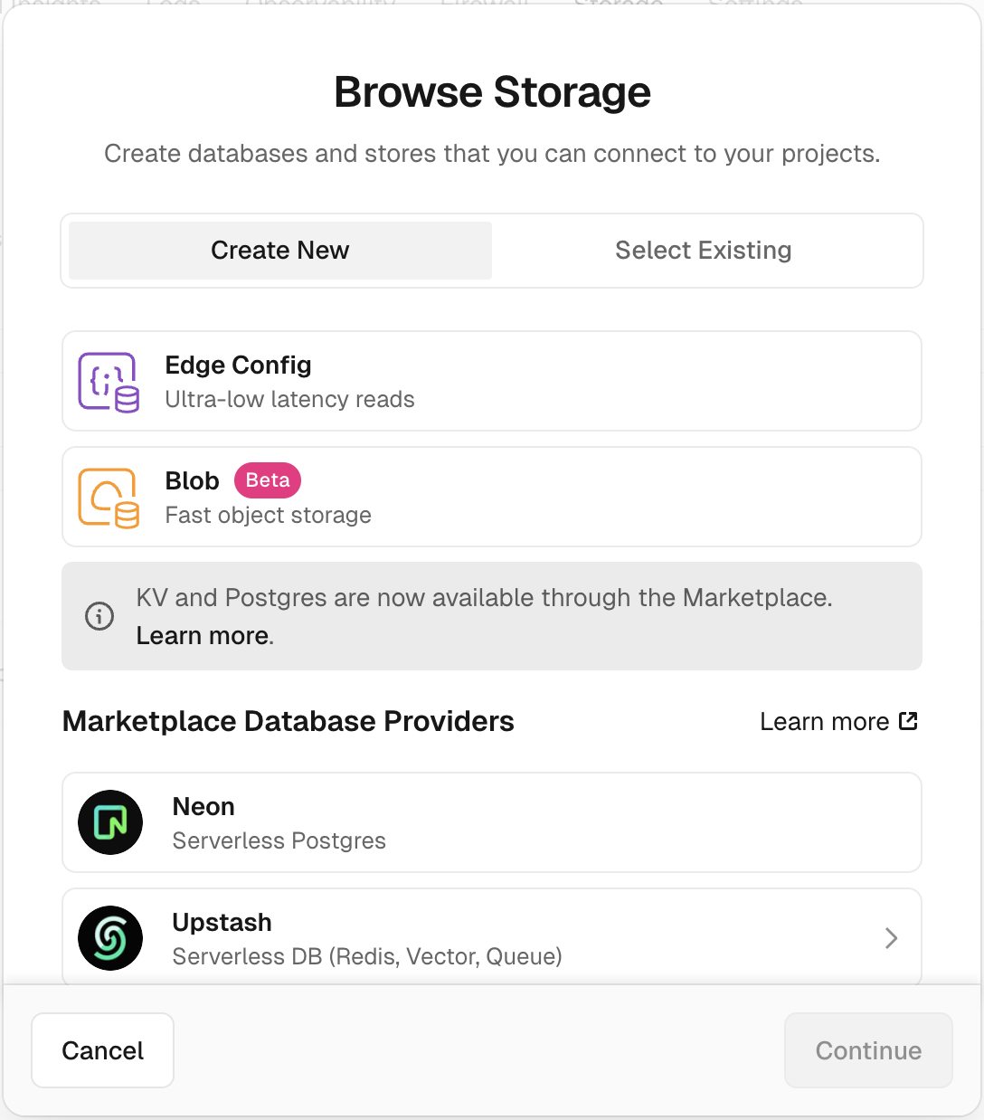Click the Upstash provider logo
Screen dimensions: 984x1120
click(110, 938)
